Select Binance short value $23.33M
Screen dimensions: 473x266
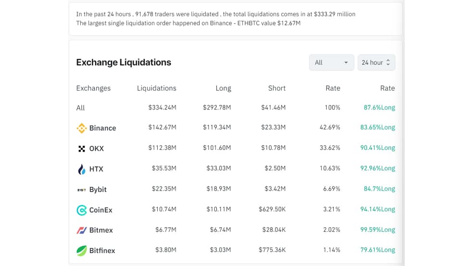pos(274,127)
